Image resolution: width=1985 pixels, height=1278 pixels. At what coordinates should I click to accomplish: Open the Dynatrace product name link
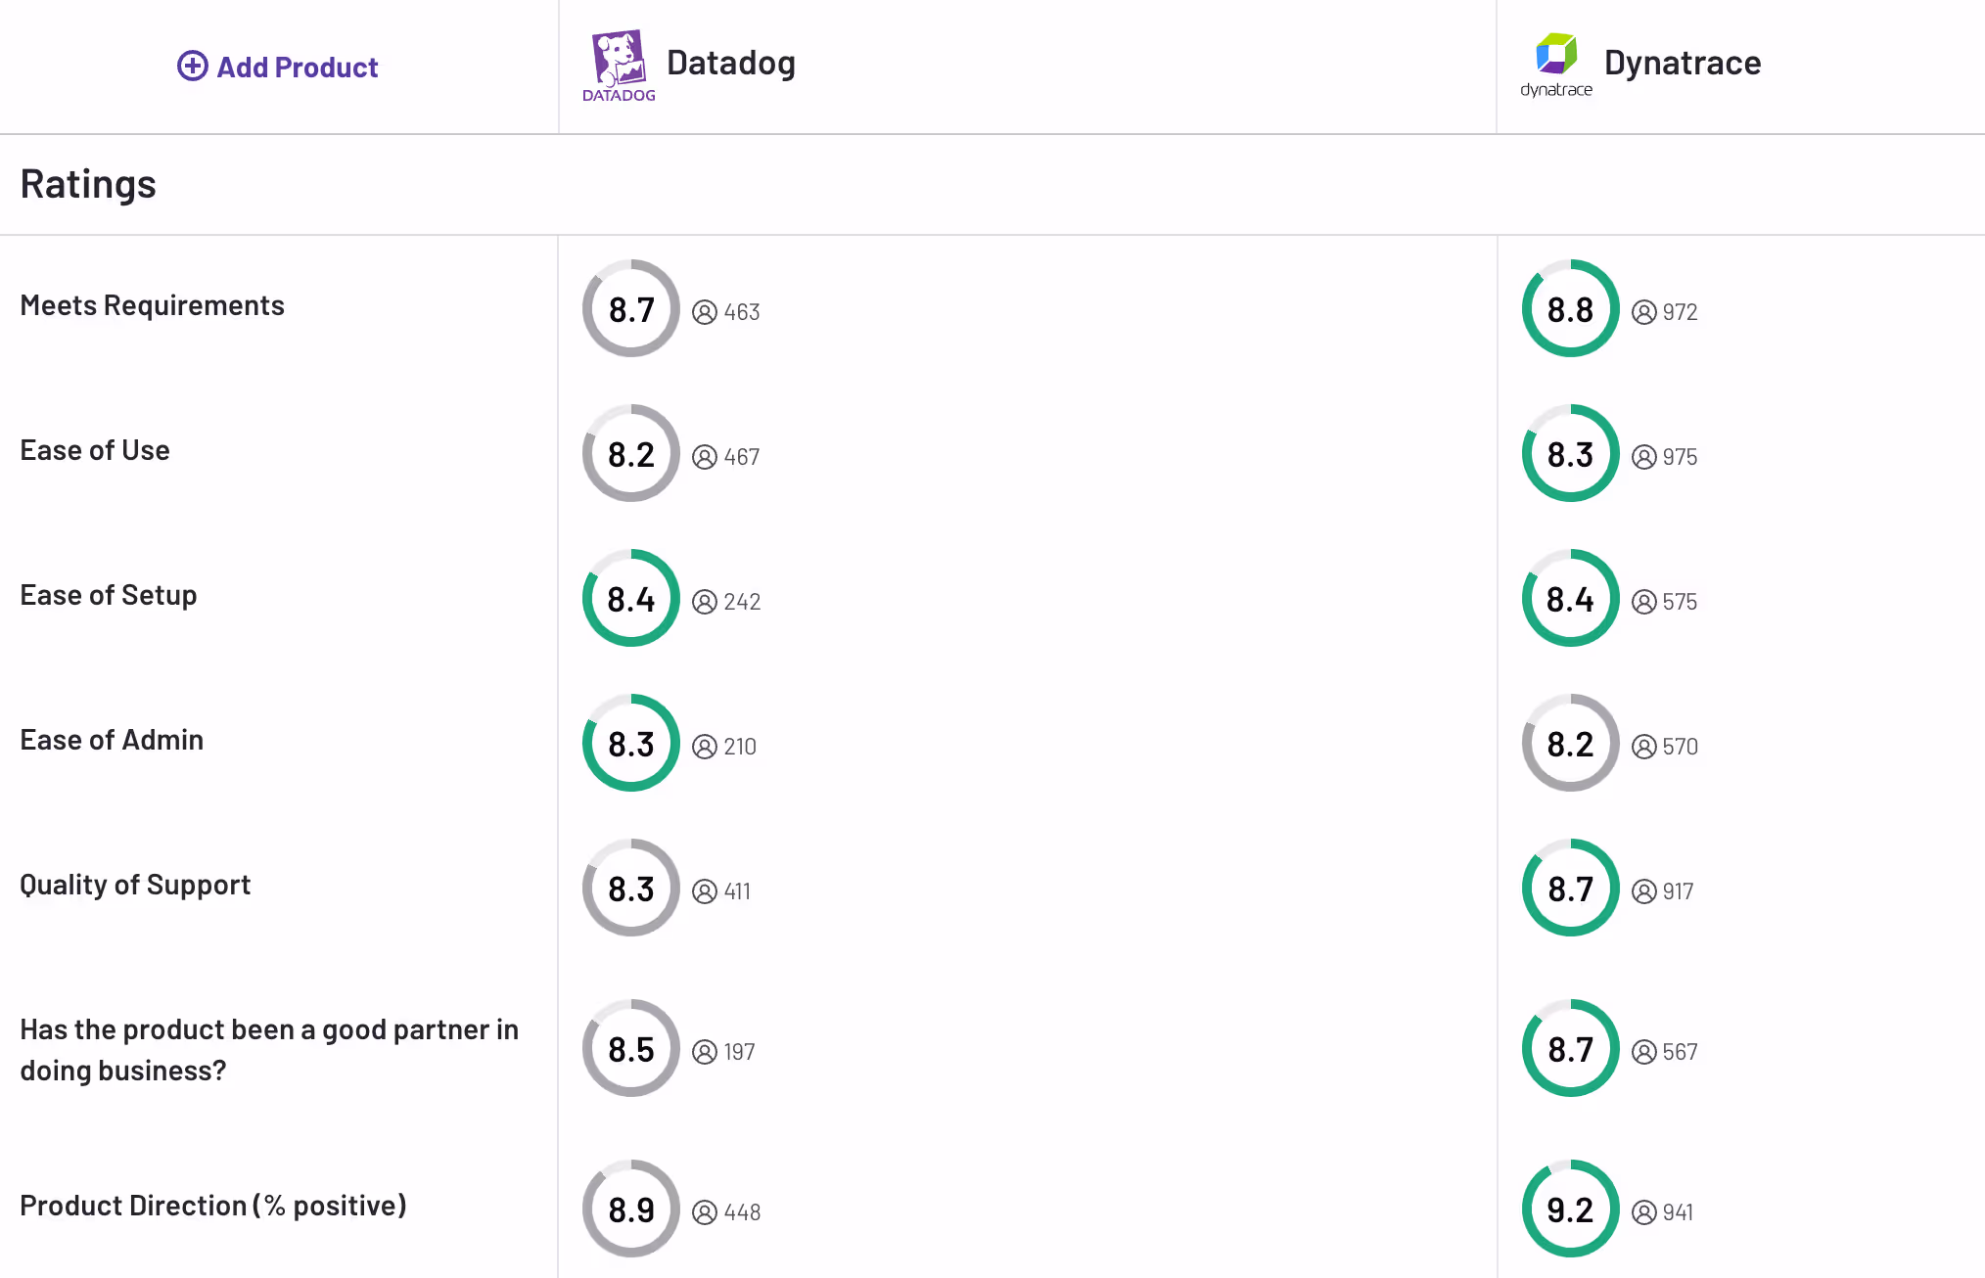tap(1682, 63)
